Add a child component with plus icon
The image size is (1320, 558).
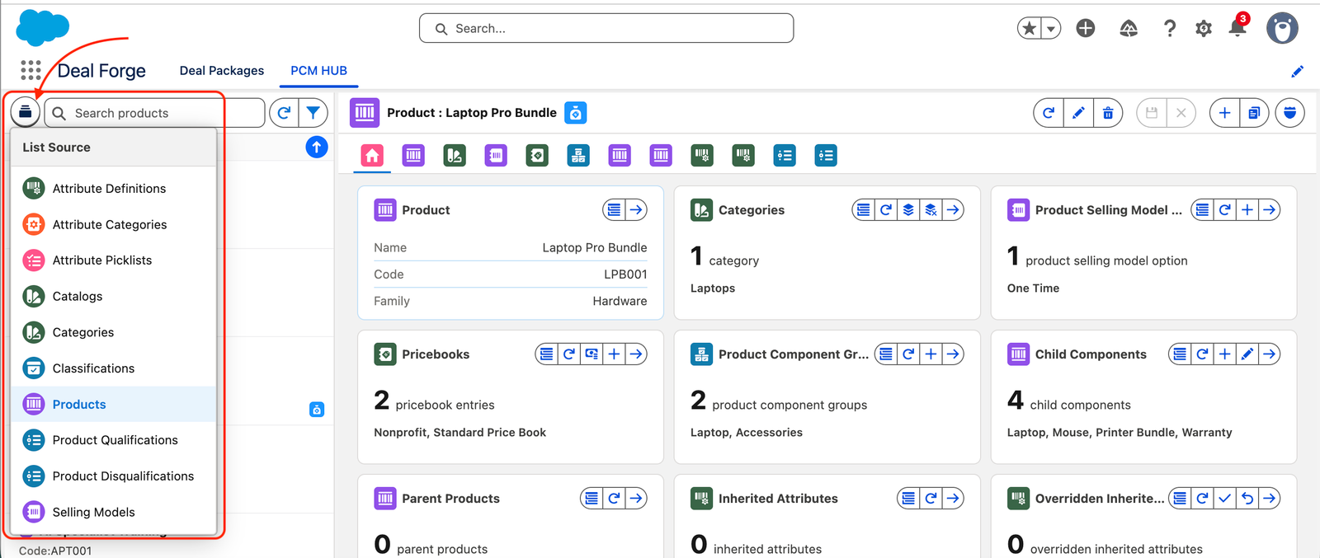click(1225, 354)
